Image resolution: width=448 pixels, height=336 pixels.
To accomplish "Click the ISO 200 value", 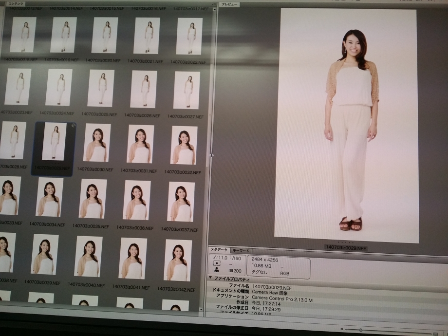I will click(235, 271).
